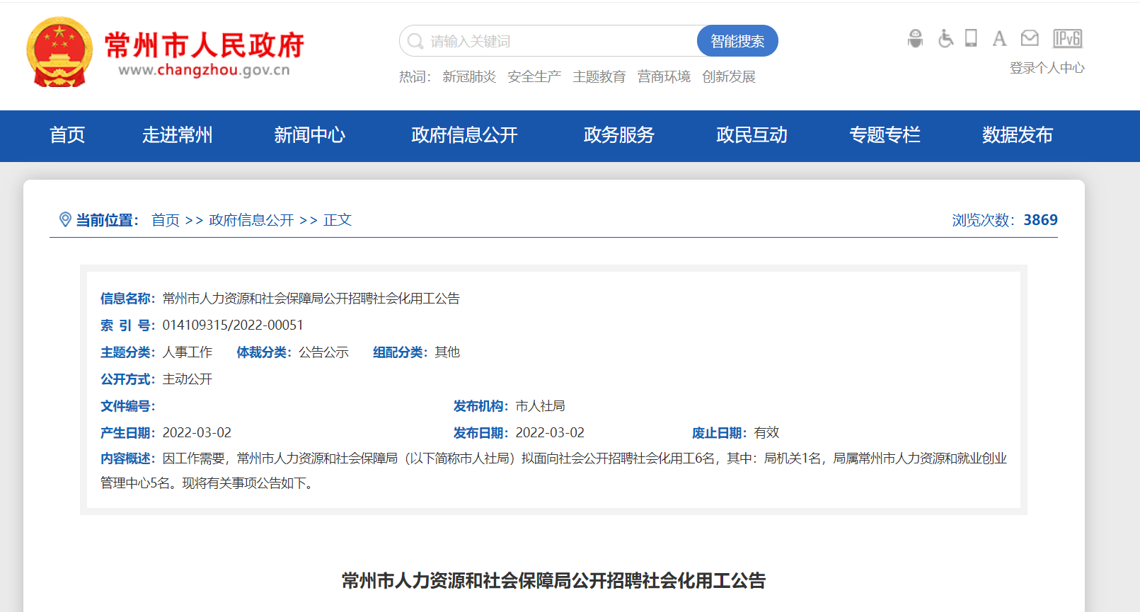Open the robot assistant icon
The image size is (1140, 612).
point(915,38)
